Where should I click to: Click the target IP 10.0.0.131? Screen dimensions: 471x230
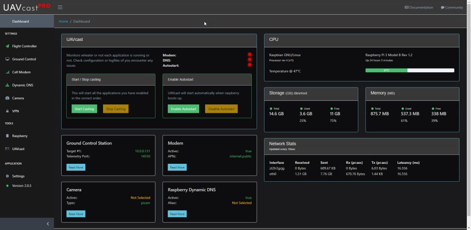pyautogui.click(x=143, y=151)
